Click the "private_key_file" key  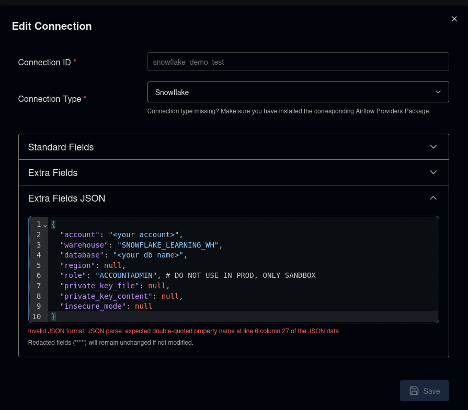[x=100, y=286]
